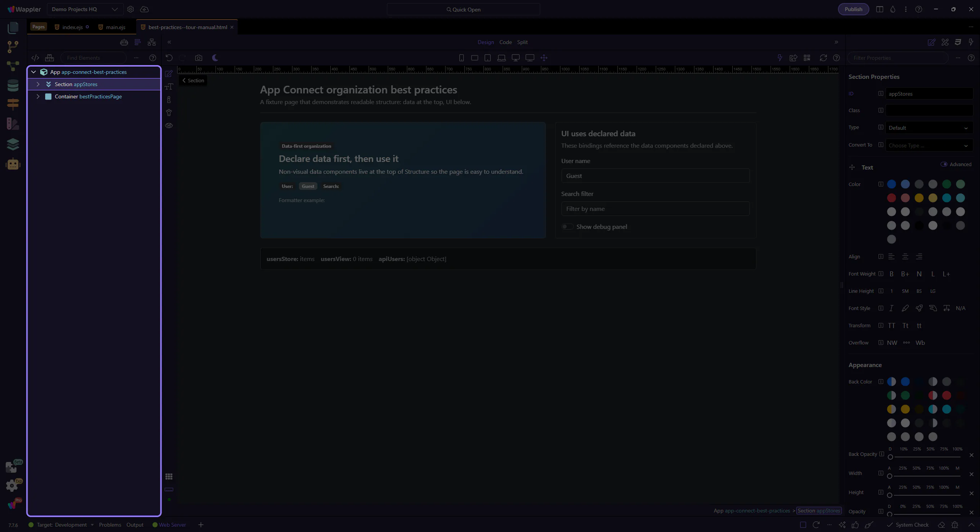Select the mobile phone viewport icon

pos(461,58)
